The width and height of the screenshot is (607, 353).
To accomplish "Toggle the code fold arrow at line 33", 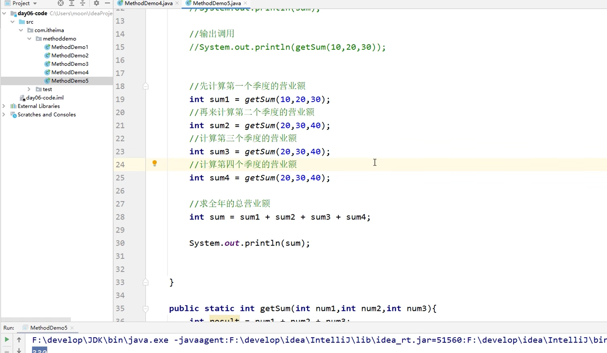I will click(x=146, y=282).
